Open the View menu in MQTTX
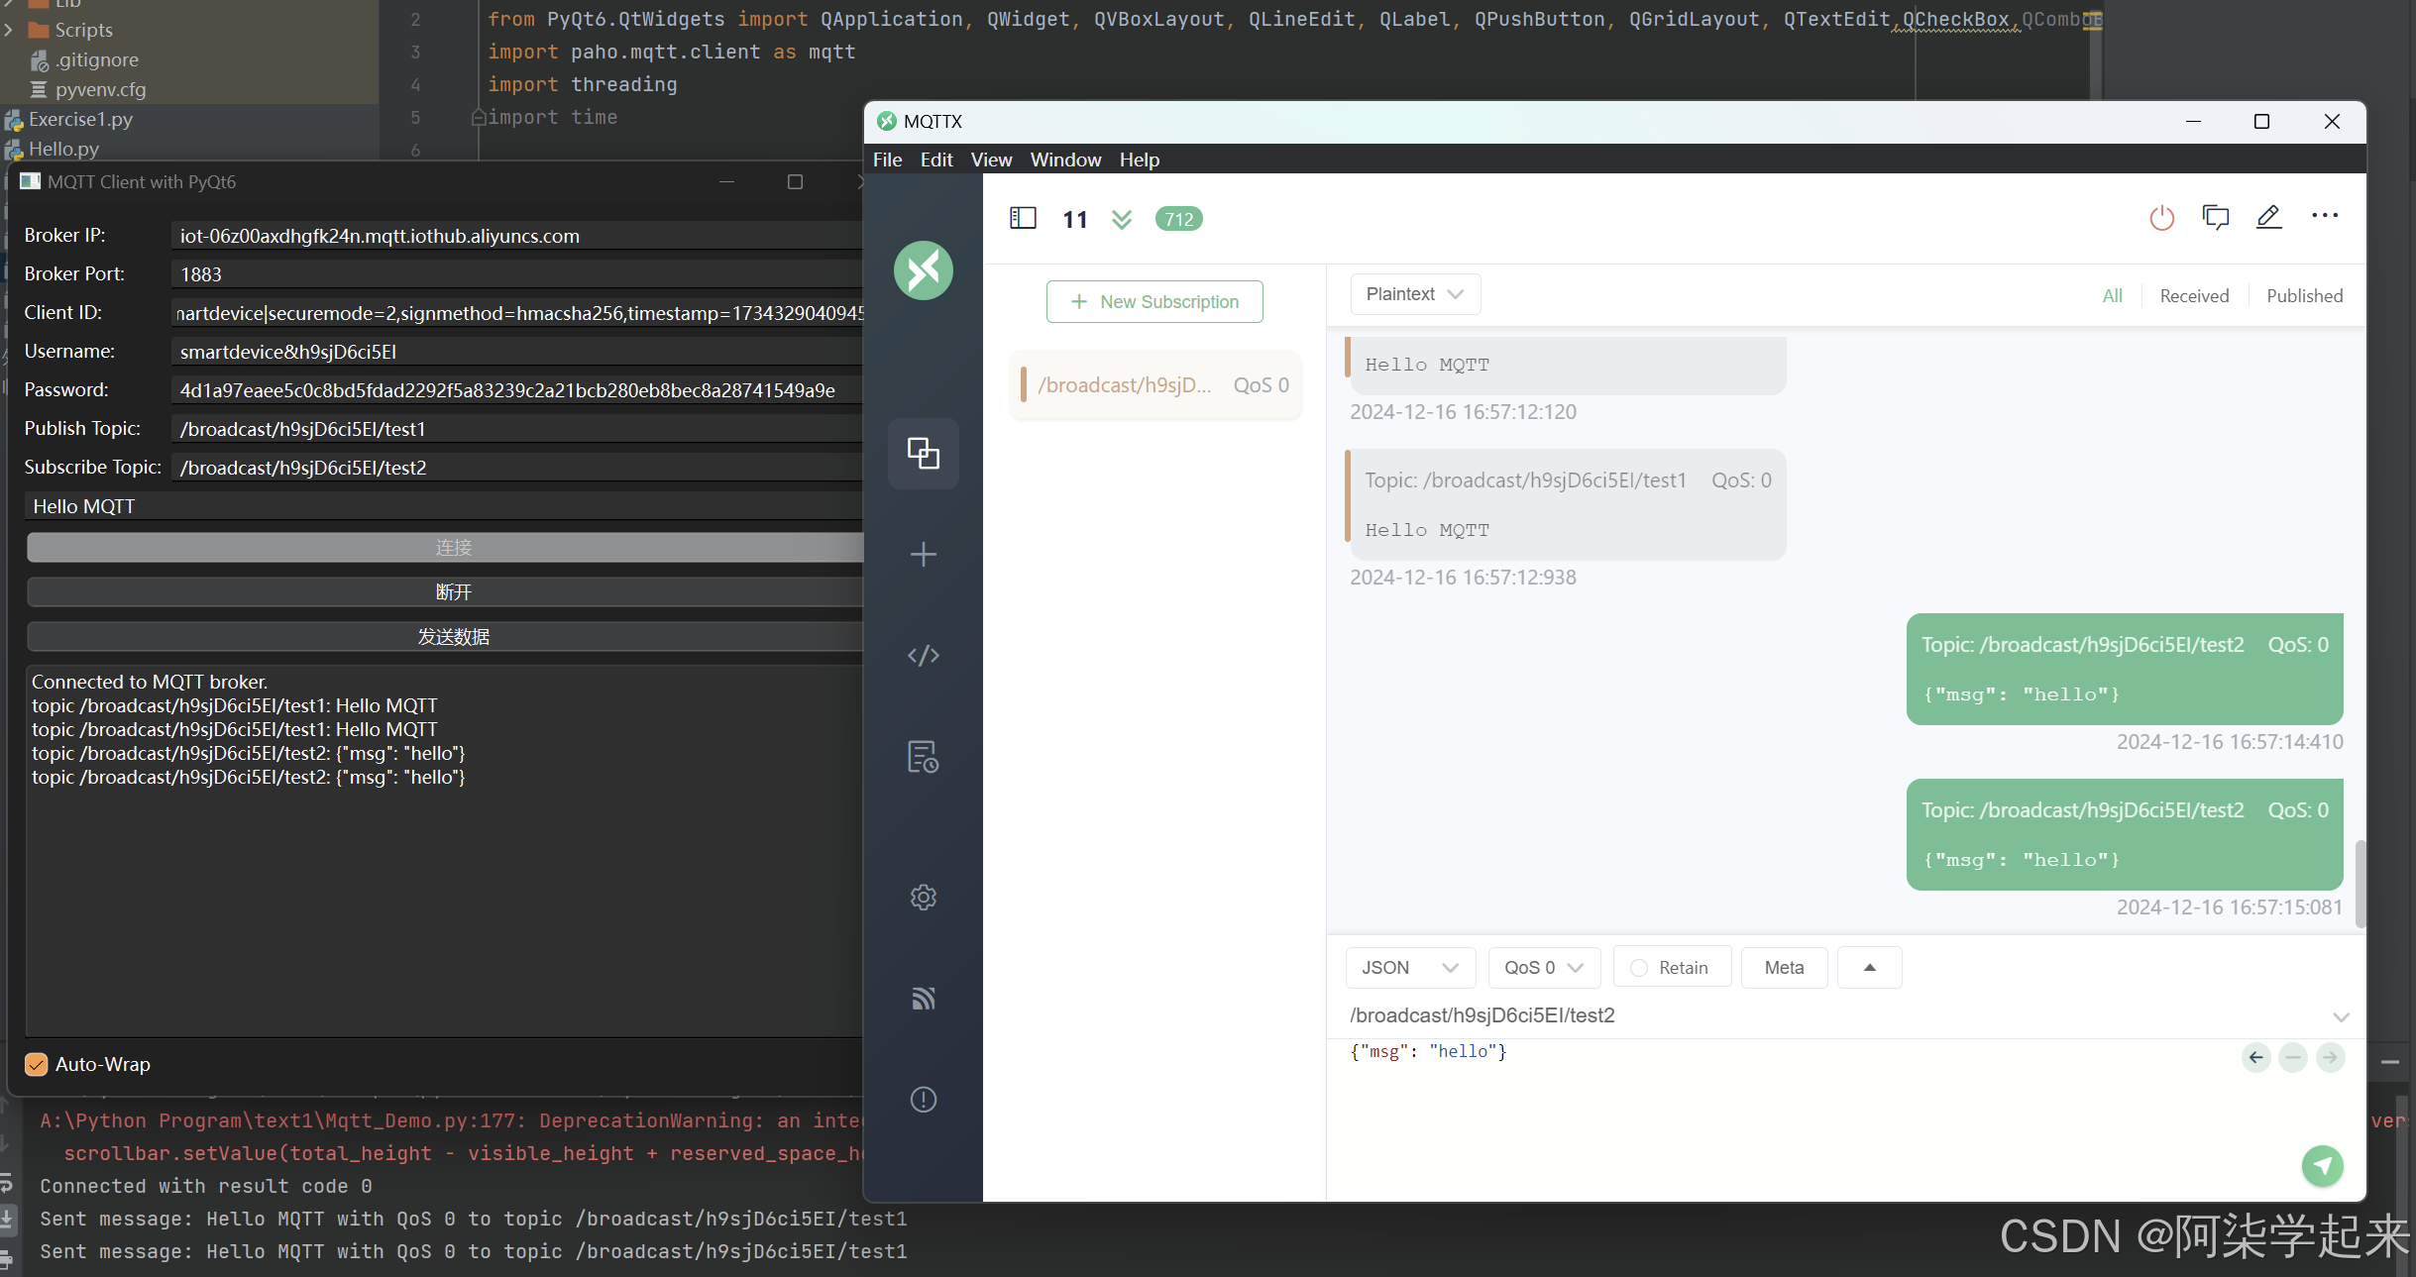Viewport: 2416px width, 1277px height. [x=990, y=159]
